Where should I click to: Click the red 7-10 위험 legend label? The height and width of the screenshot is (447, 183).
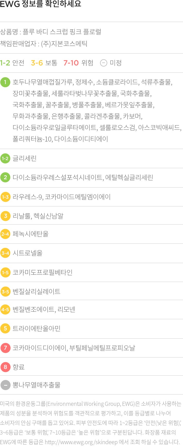click(78, 63)
